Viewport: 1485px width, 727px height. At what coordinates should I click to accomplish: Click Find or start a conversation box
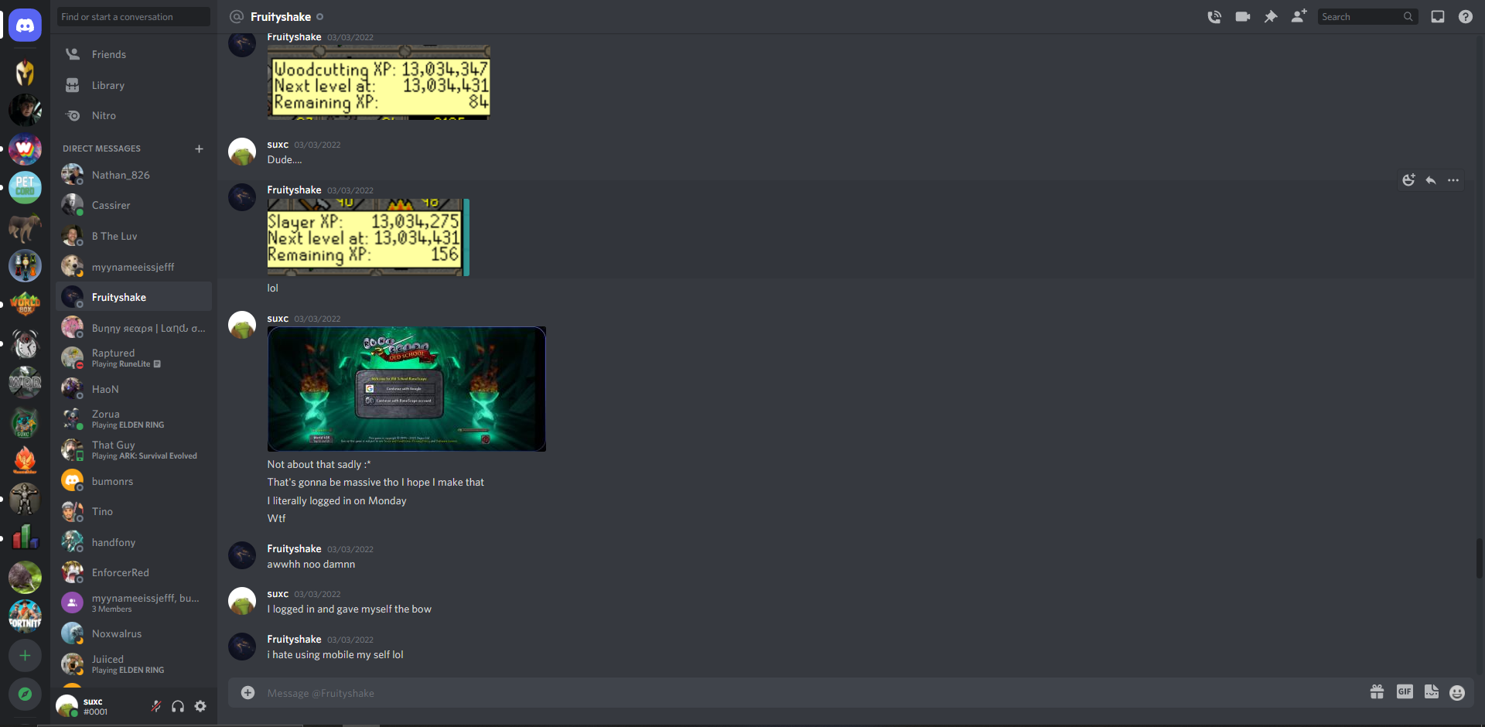(x=133, y=16)
